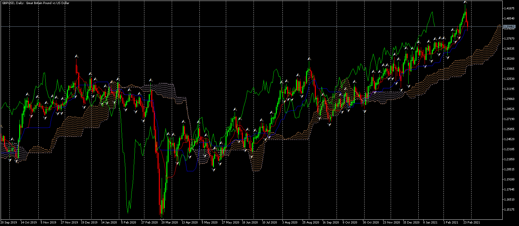The height and width of the screenshot is (226, 519).
Task: Select the 1.27190 level on price axis
Action: 509,119
